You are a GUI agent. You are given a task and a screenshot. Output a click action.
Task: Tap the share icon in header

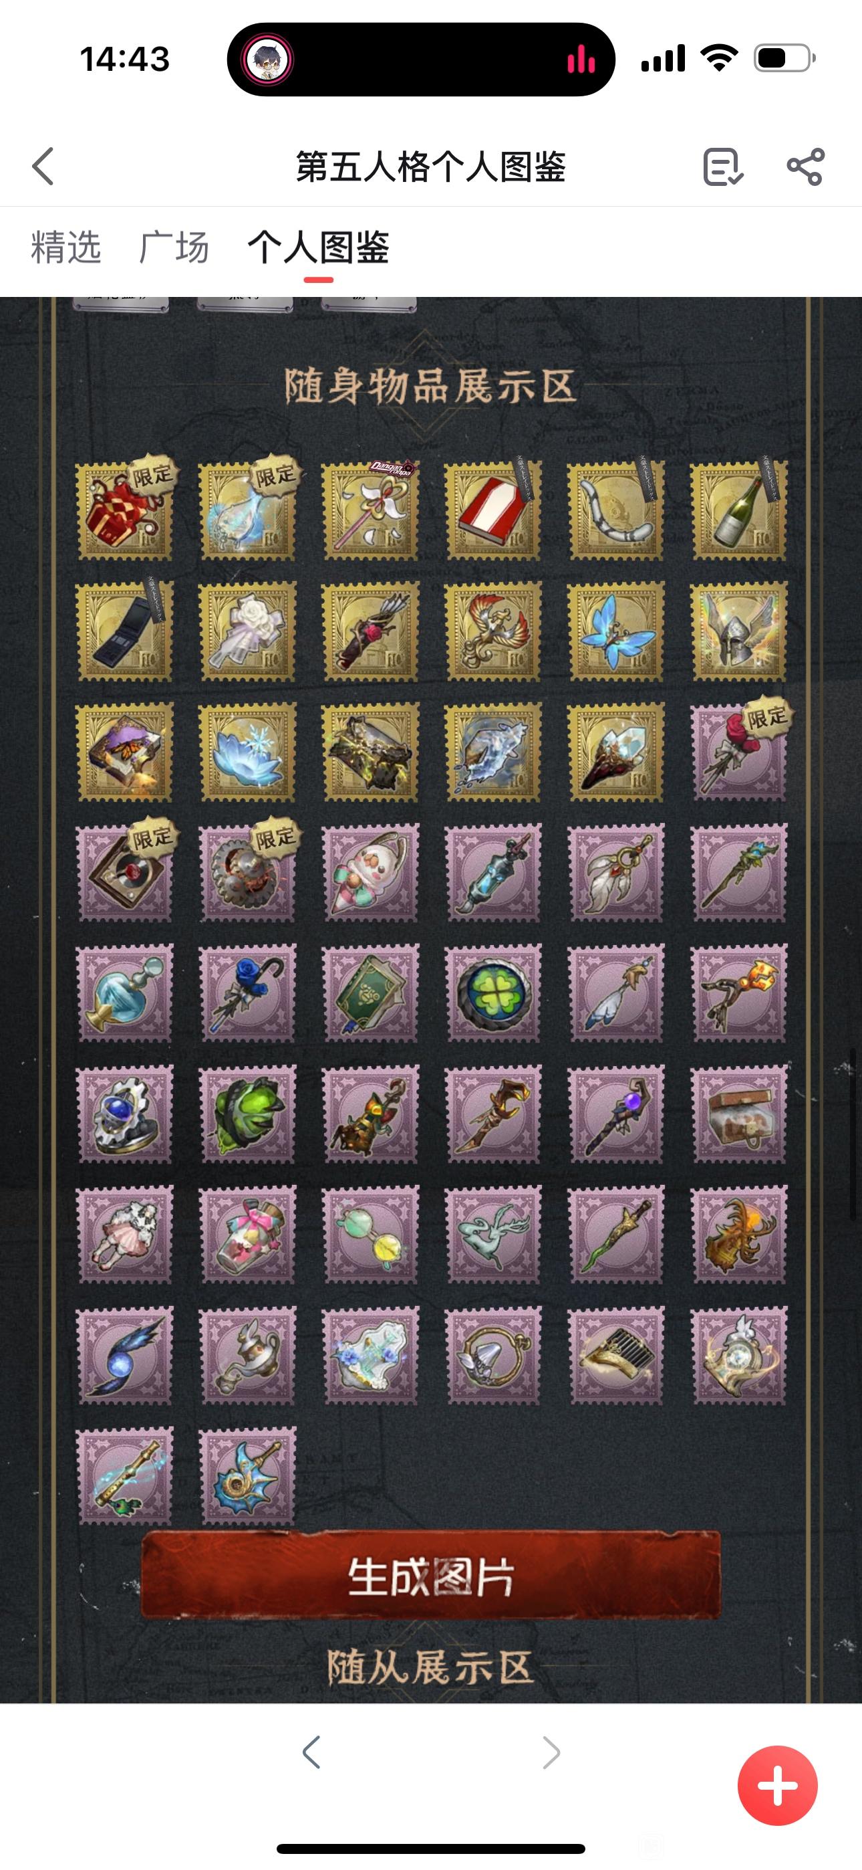805,167
